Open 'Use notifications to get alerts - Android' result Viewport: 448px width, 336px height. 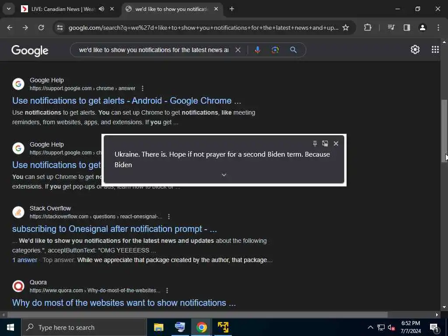coord(126,101)
